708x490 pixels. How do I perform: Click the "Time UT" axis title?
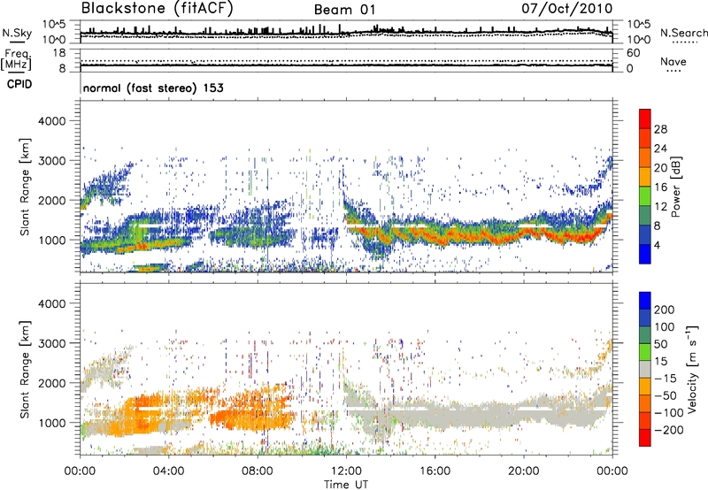pos(346,484)
